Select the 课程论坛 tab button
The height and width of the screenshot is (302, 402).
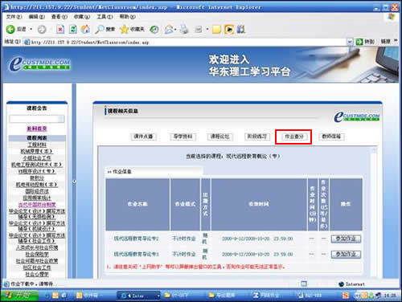click(x=219, y=137)
